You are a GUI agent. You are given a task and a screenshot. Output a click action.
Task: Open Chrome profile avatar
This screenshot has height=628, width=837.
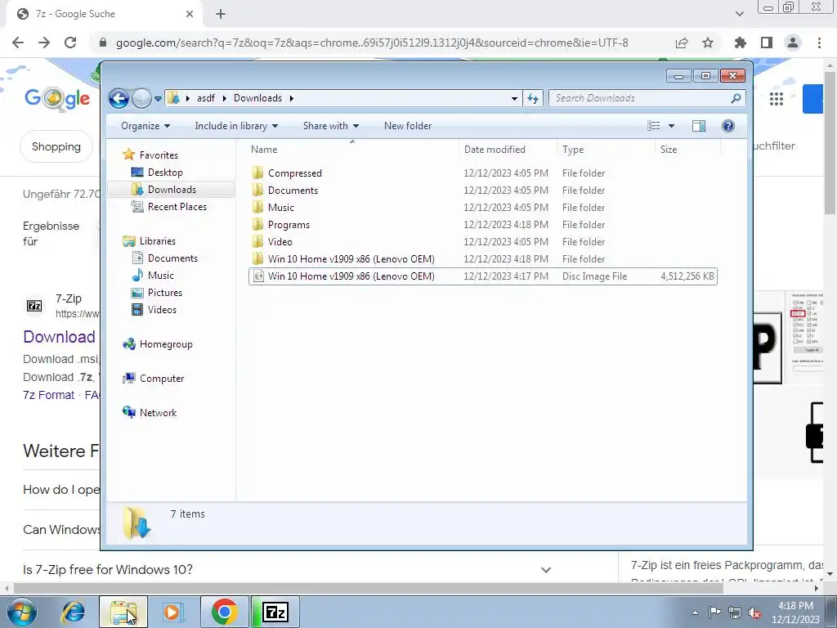(x=793, y=43)
